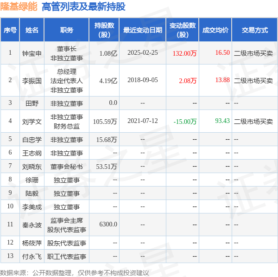Click the date 2025-02-25
This screenshot has width=278, height=277.
(x=143, y=52)
